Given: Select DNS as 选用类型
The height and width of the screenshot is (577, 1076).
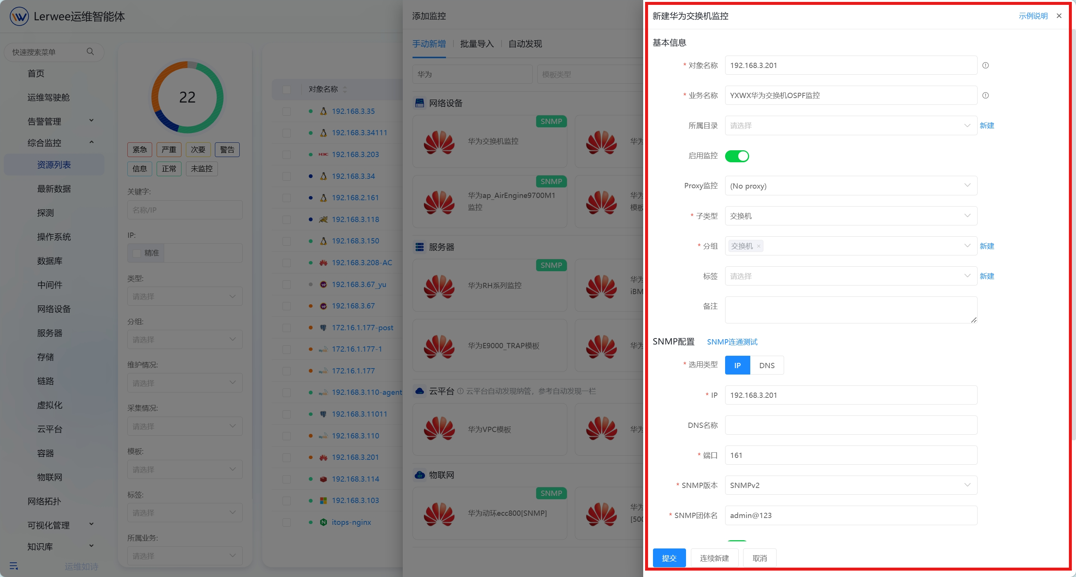Looking at the screenshot, I should click(x=767, y=366).
